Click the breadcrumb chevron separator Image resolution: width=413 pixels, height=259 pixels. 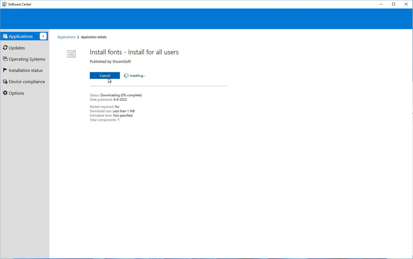point(78,37)
